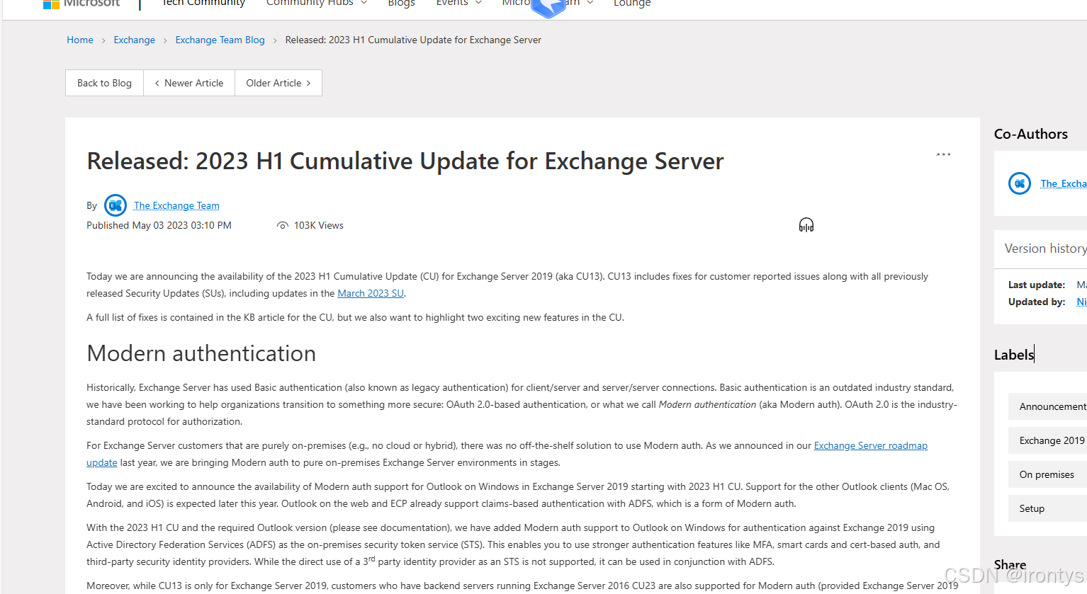Open the Exchange breadcrumb link
The width and height of the screenshot is (1087, 594).
pos(134,40)
